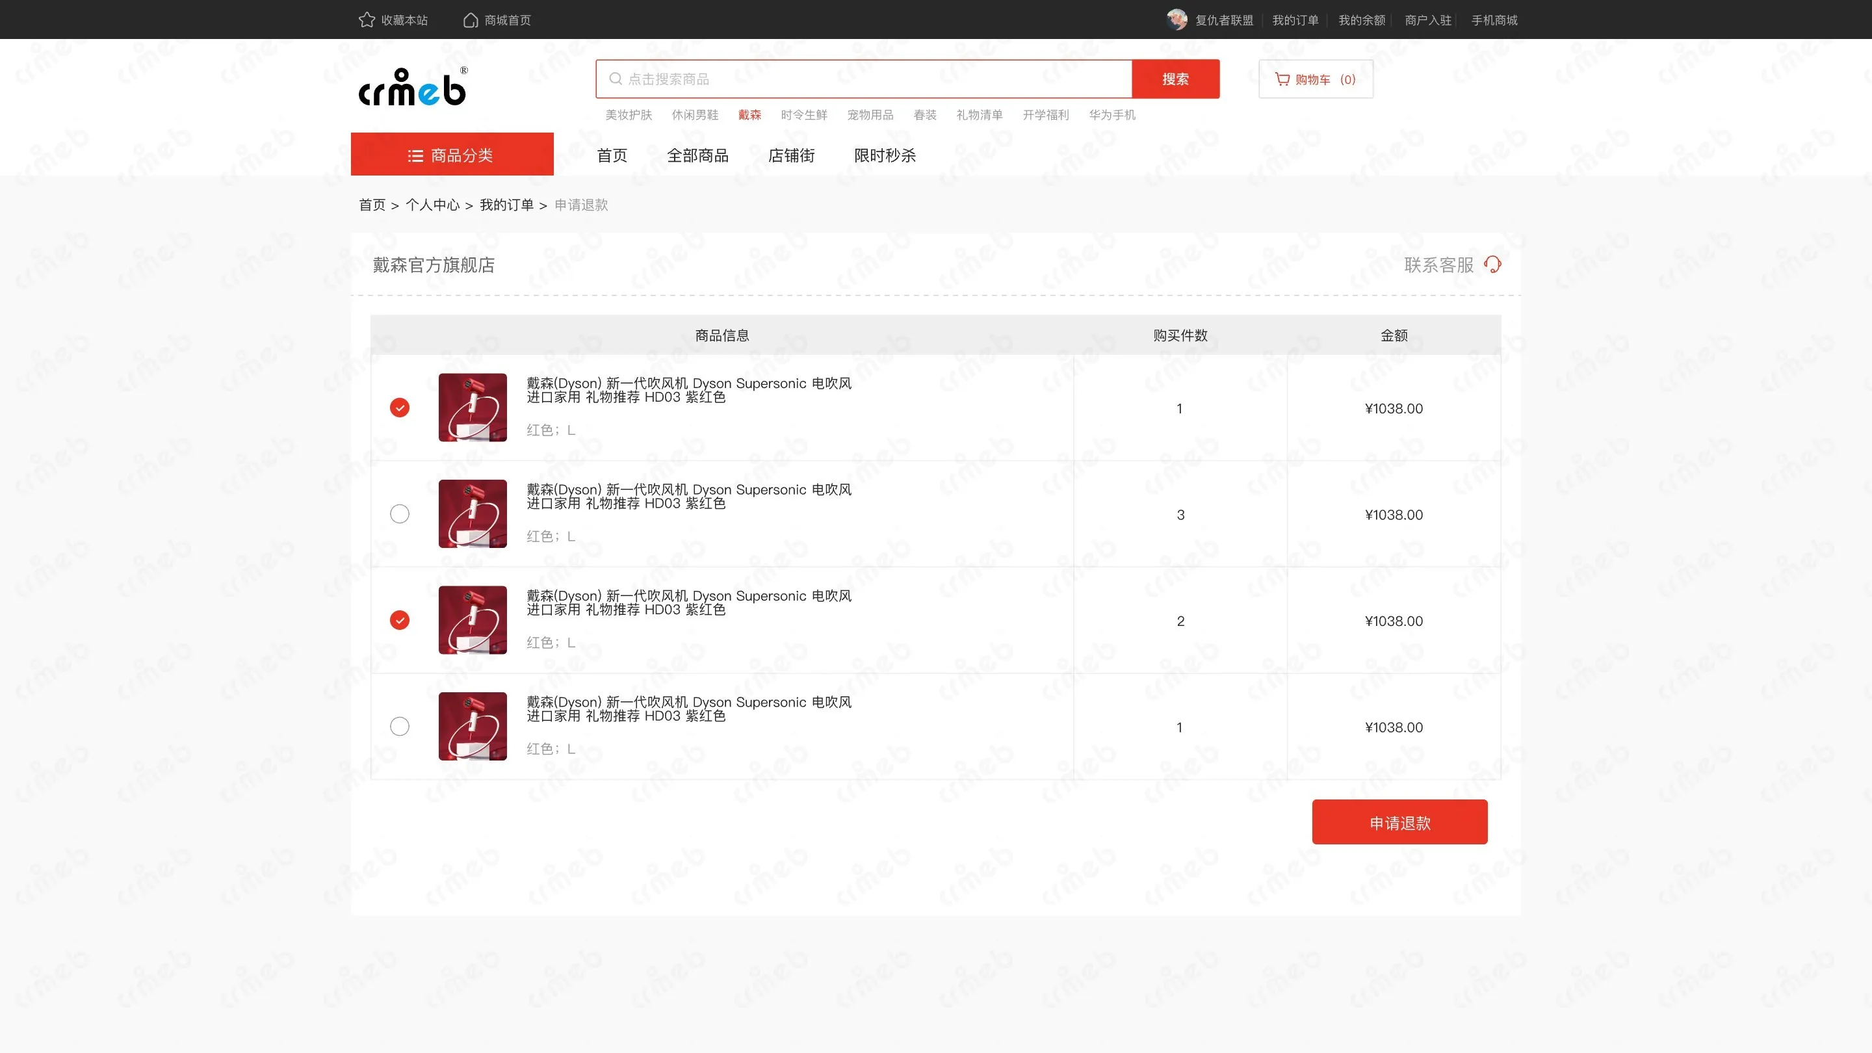Click the 金额 column header
This screenshot has width=1872, height=1053.
click(x=1394, y=335)
